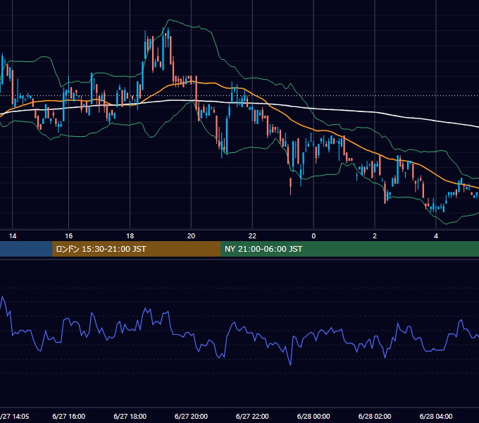Click the blue session bar before London
This screenshot has height=423, width=479.
coord(26,249)
